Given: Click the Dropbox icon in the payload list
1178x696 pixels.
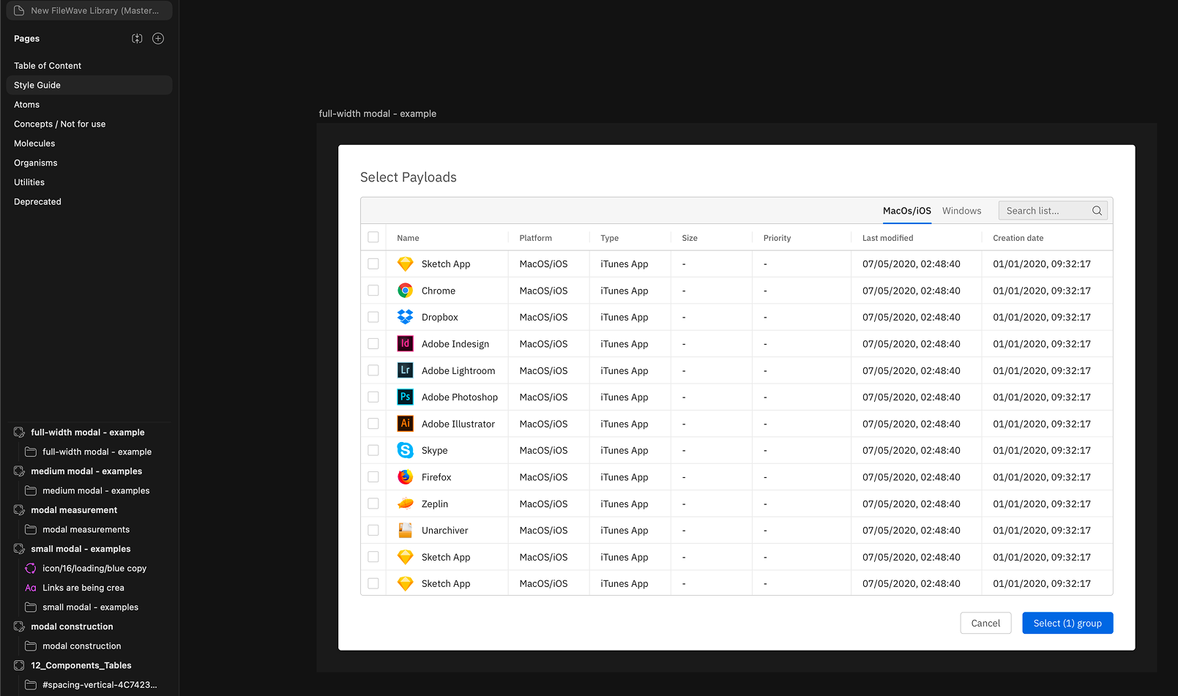Looking at the screenshot, I should tap(405, 317).
